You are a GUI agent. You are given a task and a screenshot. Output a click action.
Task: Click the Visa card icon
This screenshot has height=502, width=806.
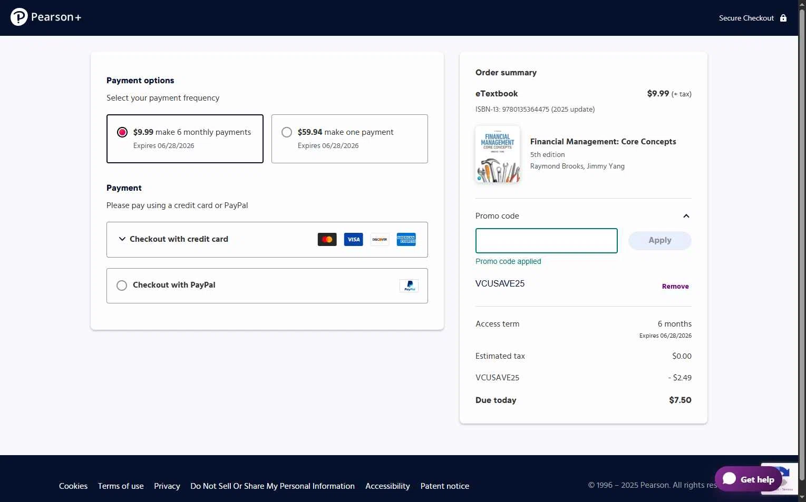click(x=354, y=240)
